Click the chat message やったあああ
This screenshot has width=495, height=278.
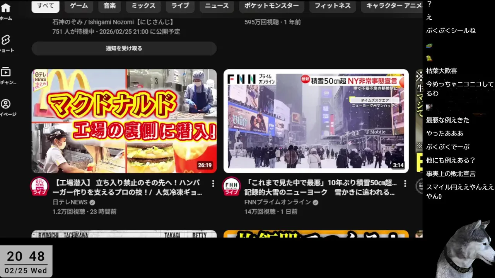(444, 133)
